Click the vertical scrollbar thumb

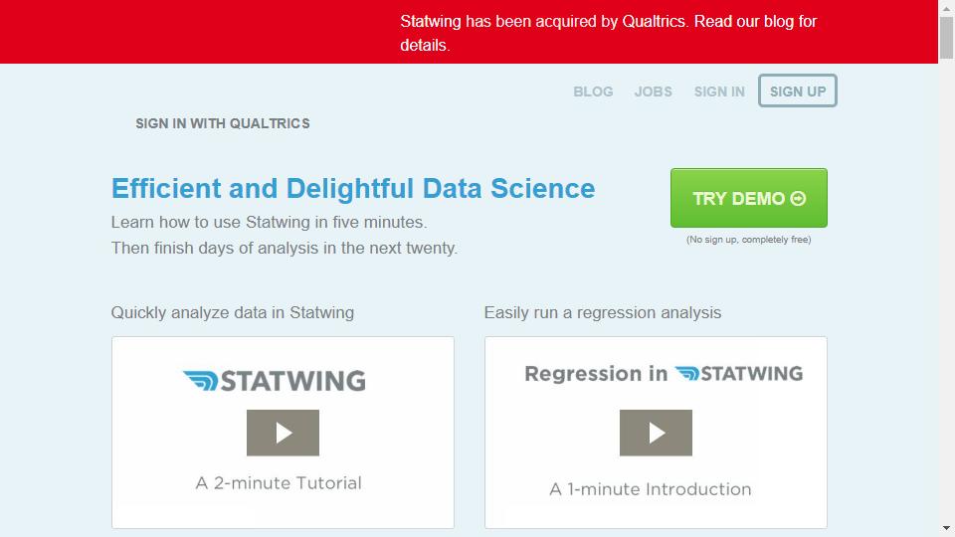click(946, 38)
